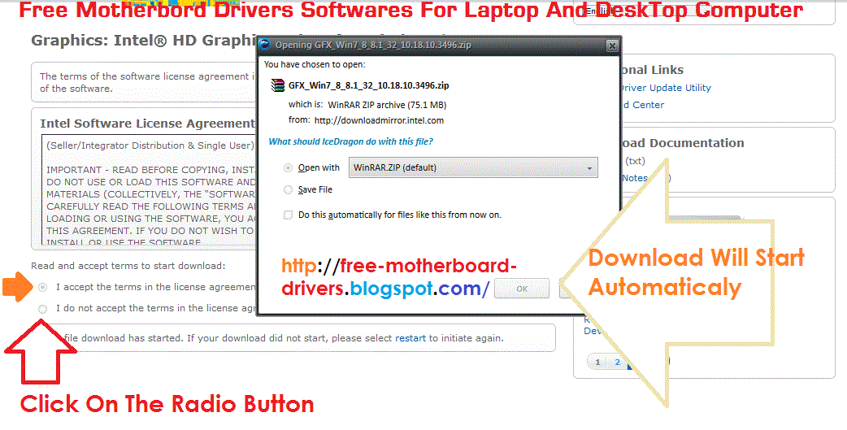Viewport: 847px width, 430px height.
Task: Confirm the download with OK button
Action: pyautogui.click(x=522, y=289)
